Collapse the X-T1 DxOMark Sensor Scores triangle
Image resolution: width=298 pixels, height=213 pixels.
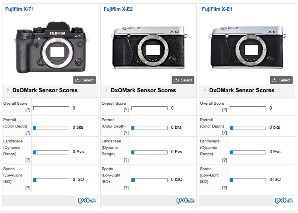(x=8, y=90)
